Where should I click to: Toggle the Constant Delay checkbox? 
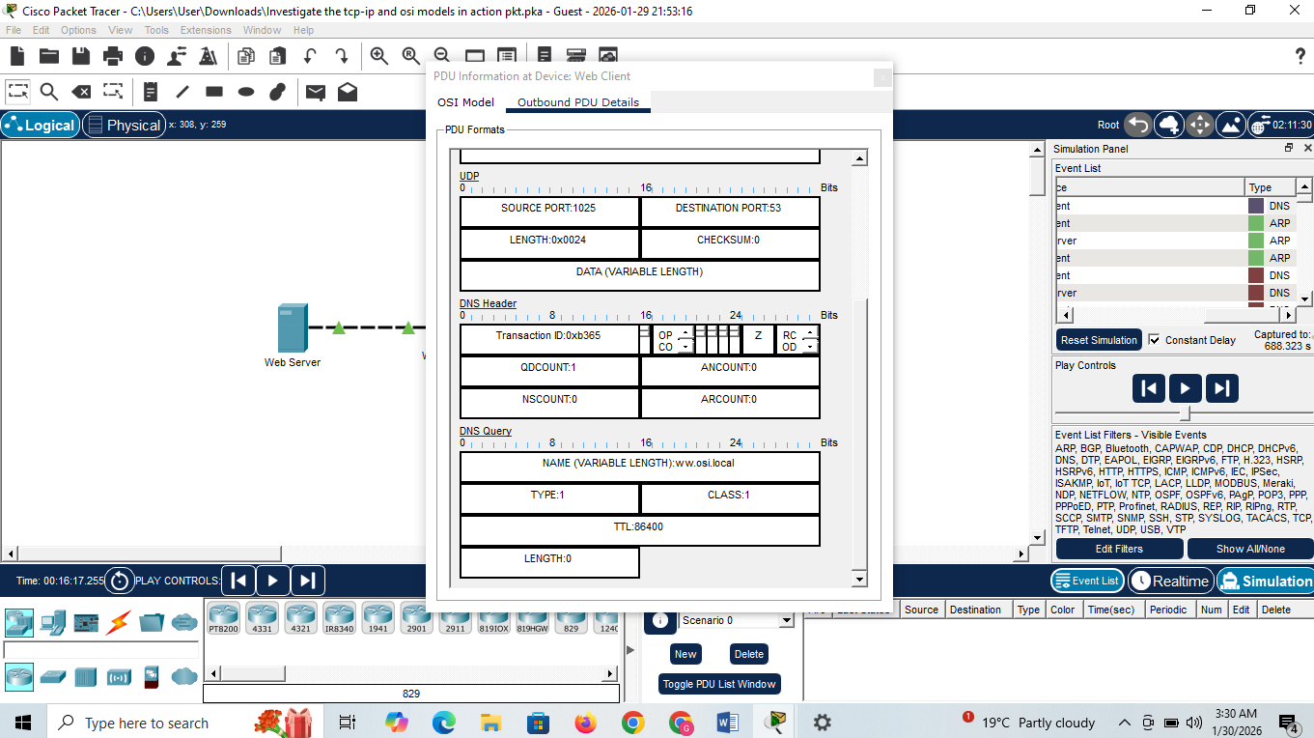(1155, 340)
